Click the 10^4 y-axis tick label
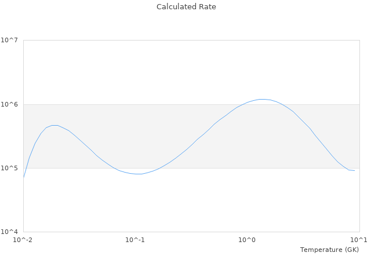This screenshot has width=371, height=278. pos(12,232)
